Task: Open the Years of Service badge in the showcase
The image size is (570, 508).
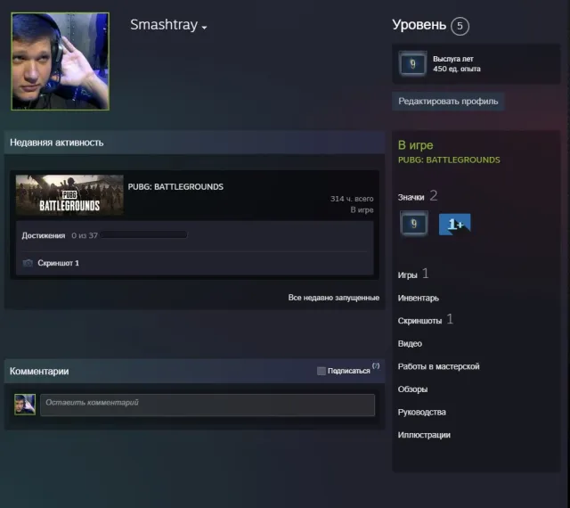Action: click(x=412, y=64)
